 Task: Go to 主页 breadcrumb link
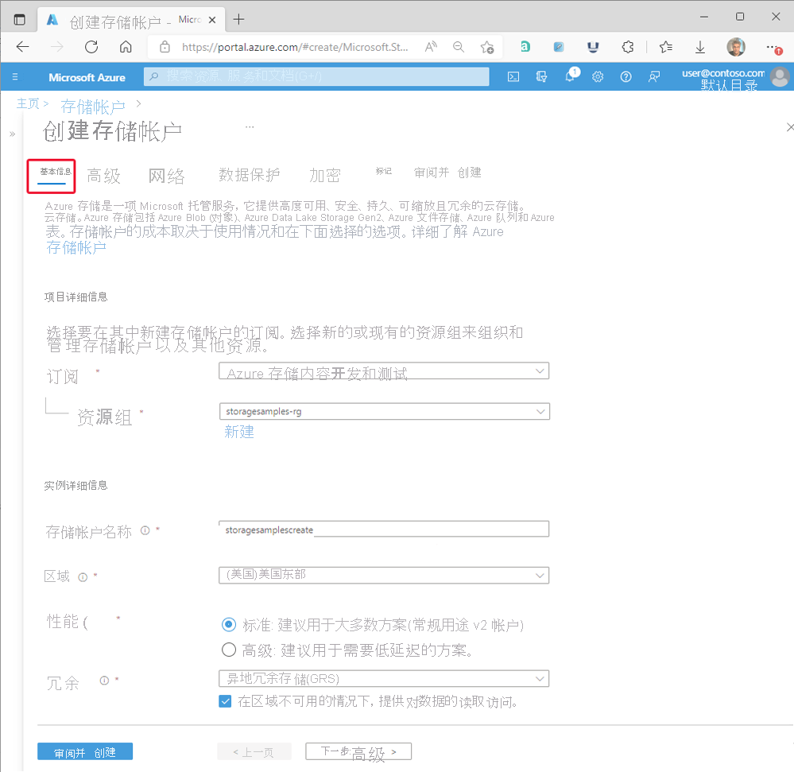[28, 103]
